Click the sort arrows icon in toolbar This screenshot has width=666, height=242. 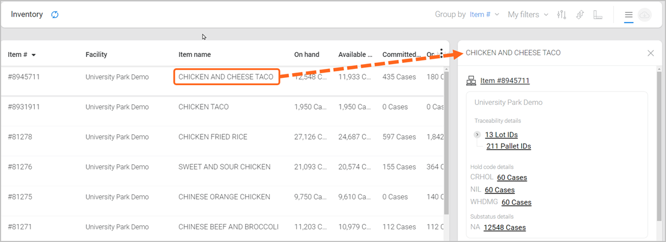(x=580, y=14)
